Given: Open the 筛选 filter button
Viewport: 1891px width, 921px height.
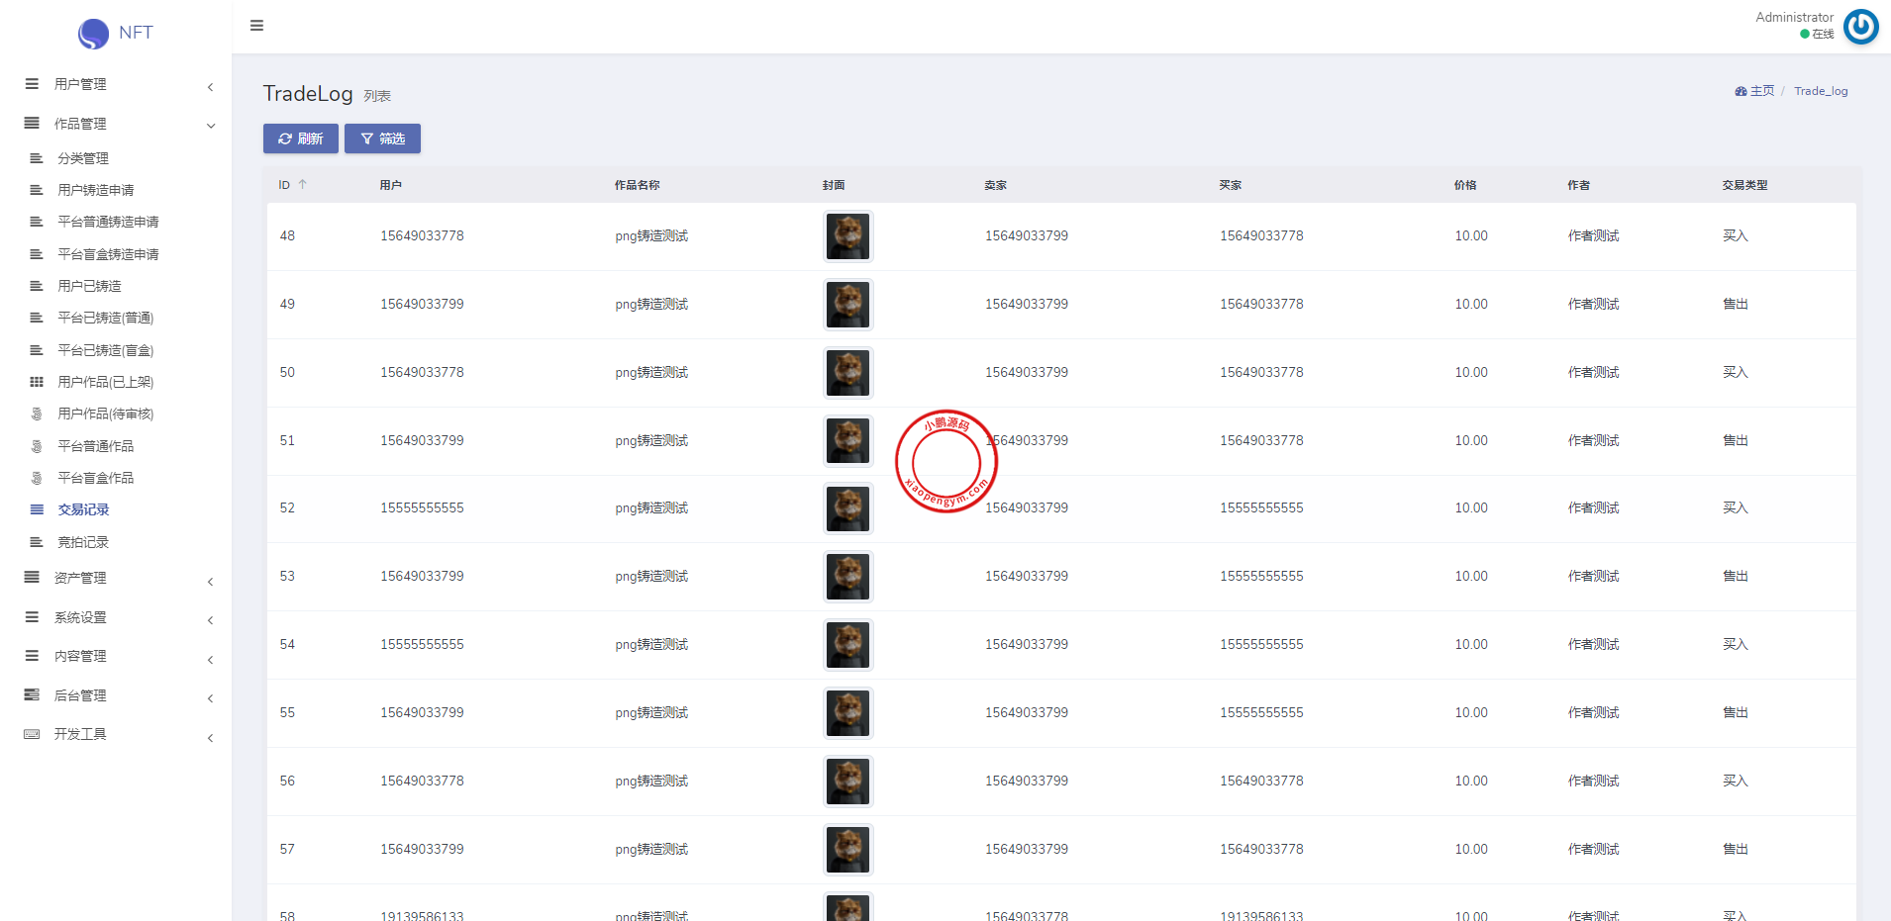Looking at the screenshot, I should click(x=382, y=138).
